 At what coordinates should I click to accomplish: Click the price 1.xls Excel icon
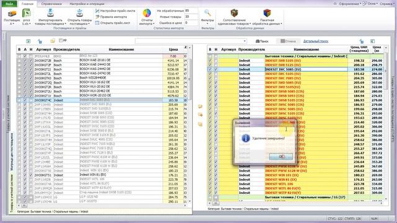click(26, 14)
